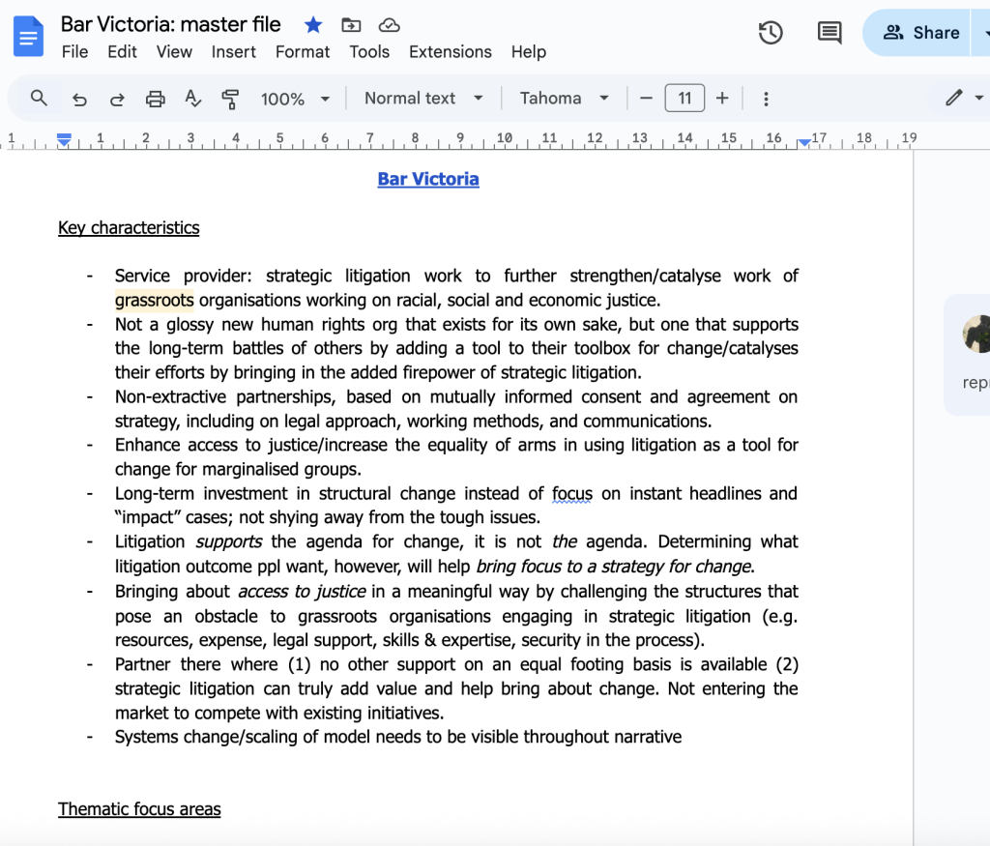990x846 pixels.
Task: Open the Extensions menu
Action: click(451, 52)
